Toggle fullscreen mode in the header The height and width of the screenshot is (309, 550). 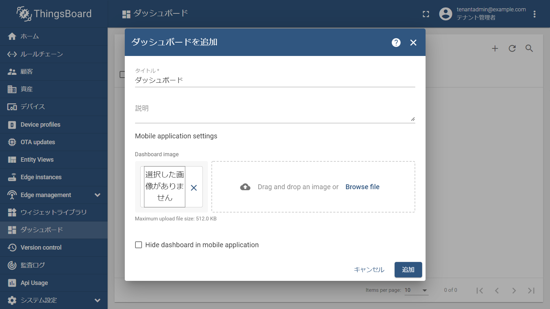[x=426, y=14]
